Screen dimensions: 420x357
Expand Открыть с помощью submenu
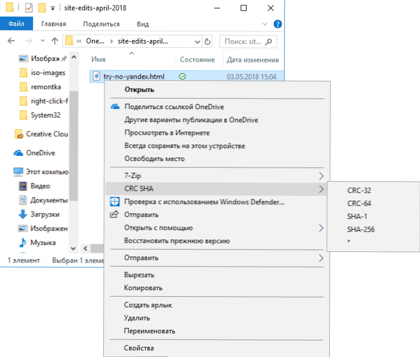tap(217, 228)
